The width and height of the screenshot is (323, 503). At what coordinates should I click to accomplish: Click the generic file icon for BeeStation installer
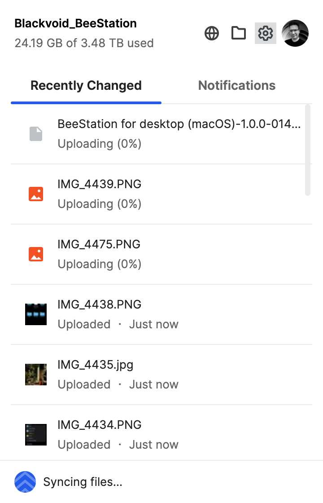click(x=36, y=134)
